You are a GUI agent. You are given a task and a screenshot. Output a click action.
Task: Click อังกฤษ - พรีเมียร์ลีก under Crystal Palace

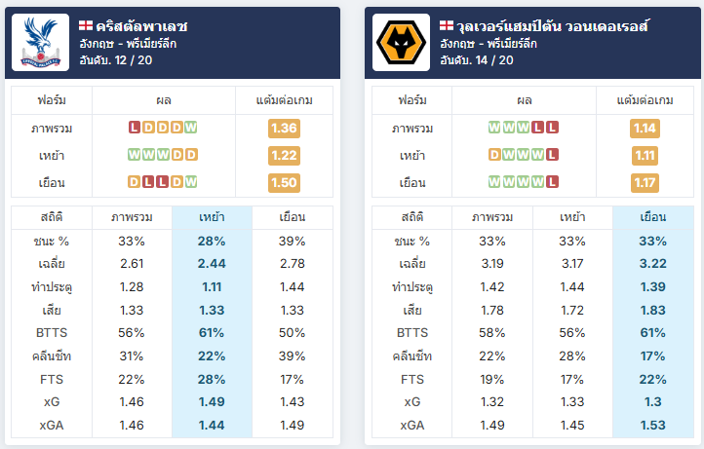[x=128, y=44]
